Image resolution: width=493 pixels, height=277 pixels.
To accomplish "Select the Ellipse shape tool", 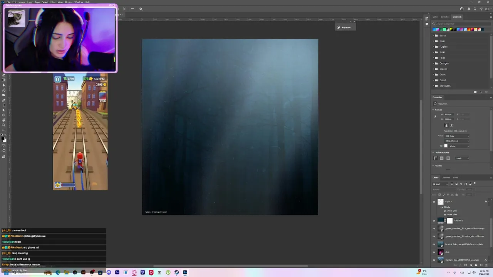I will coord(3,115).
